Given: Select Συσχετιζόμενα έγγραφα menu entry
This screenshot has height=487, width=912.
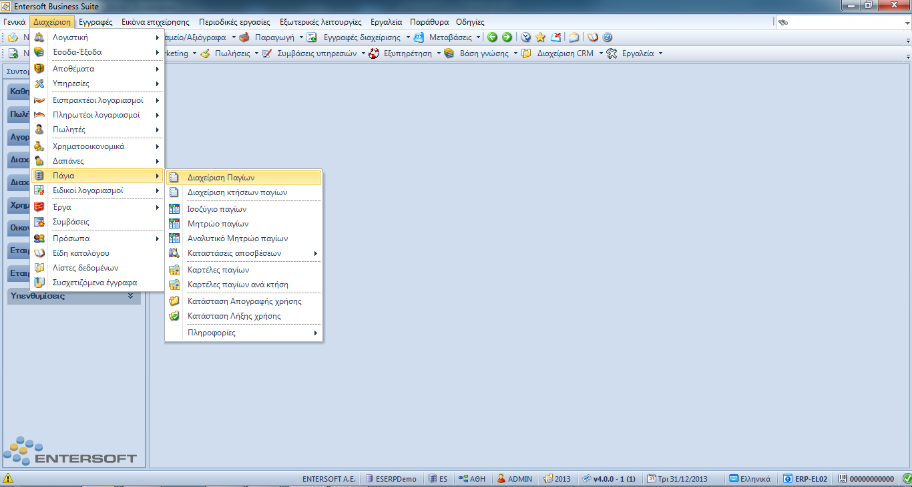Looking at the screenshot, I should [x=97, y=283].
